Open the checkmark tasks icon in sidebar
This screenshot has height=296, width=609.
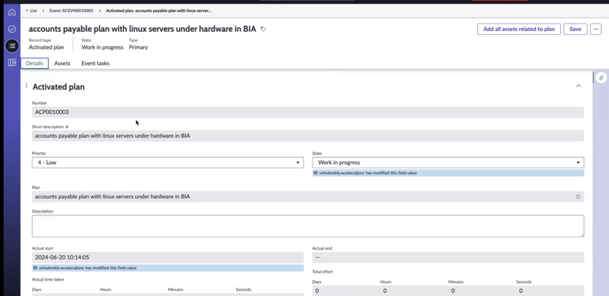tap(12, 29)
